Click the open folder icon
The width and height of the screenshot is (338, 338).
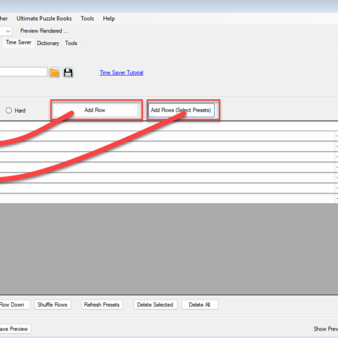pyautogui.click(x=55, y=72)
